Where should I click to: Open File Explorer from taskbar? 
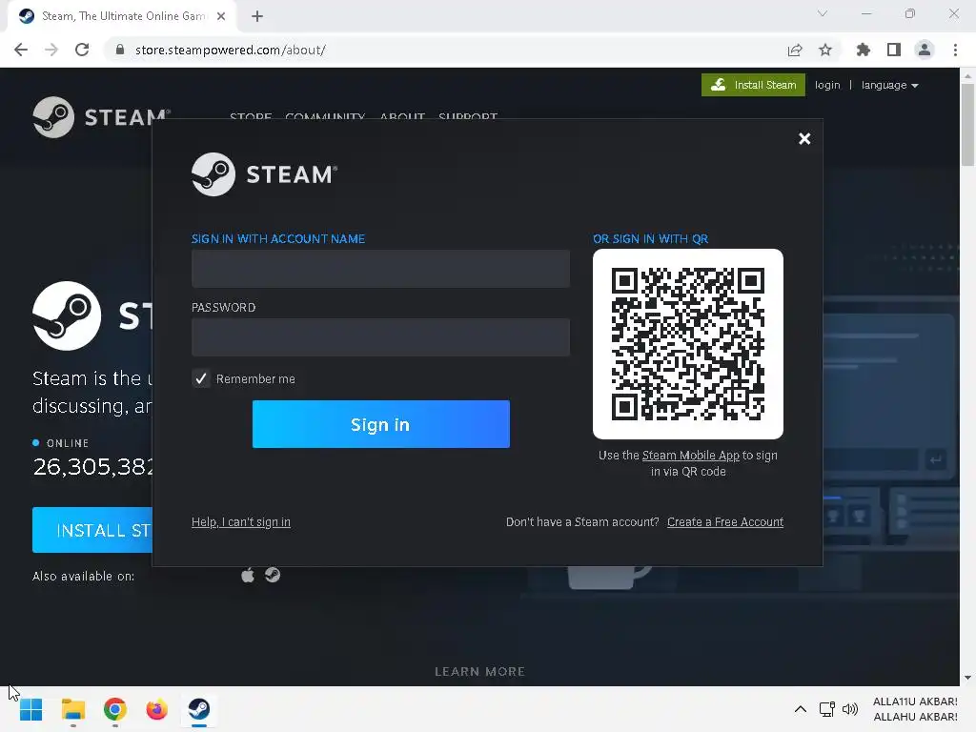[x=72, y=709]
